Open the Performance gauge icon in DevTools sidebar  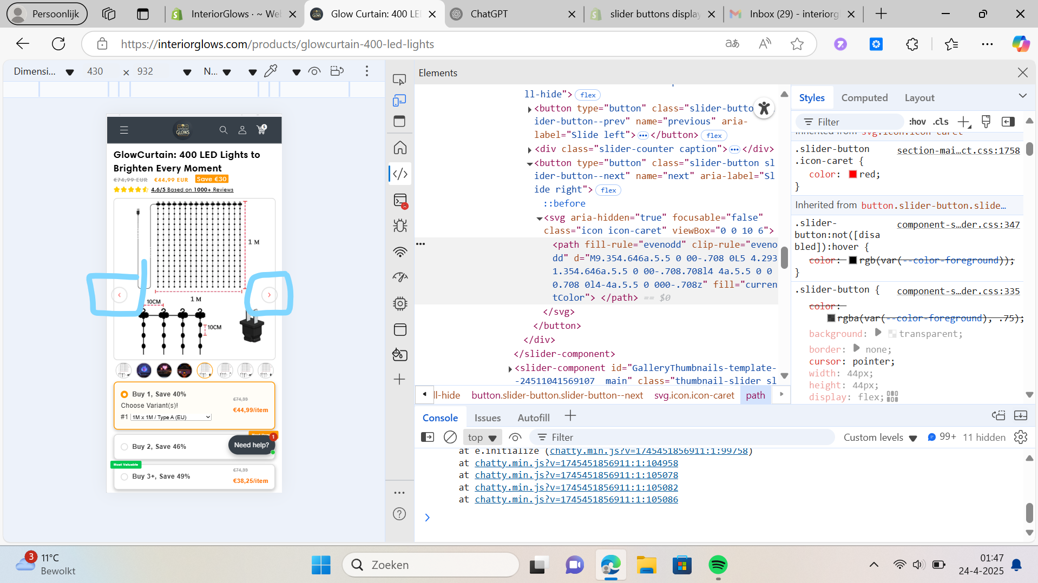point(400,277)
